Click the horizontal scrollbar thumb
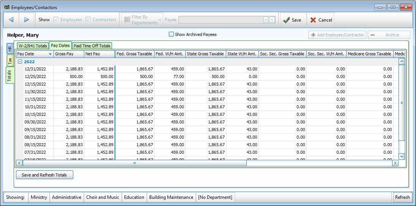This screenshot has height=206, width=416. click(134, 163)
